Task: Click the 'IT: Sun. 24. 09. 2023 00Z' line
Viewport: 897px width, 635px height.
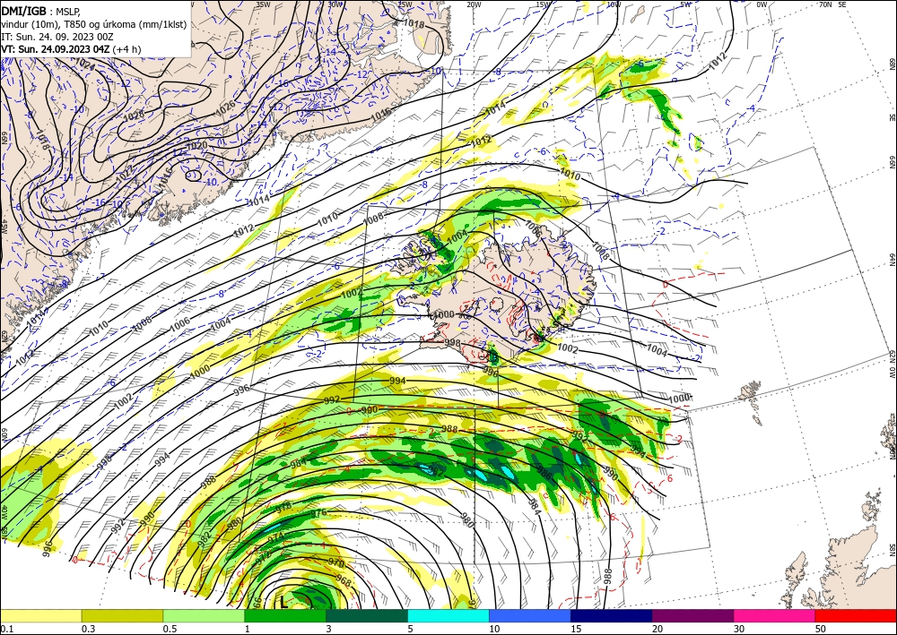Action: coord(57,37)
